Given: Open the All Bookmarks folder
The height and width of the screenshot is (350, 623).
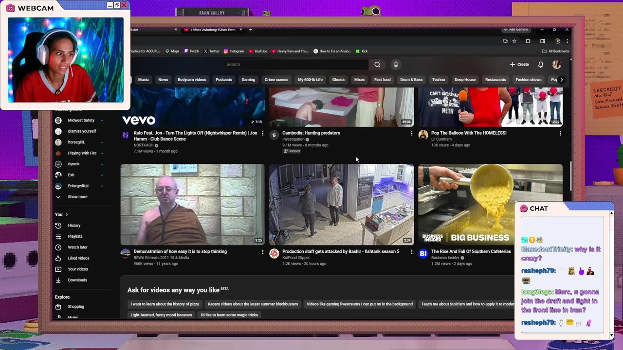Looking at the screenshot, I should point(555,51).
